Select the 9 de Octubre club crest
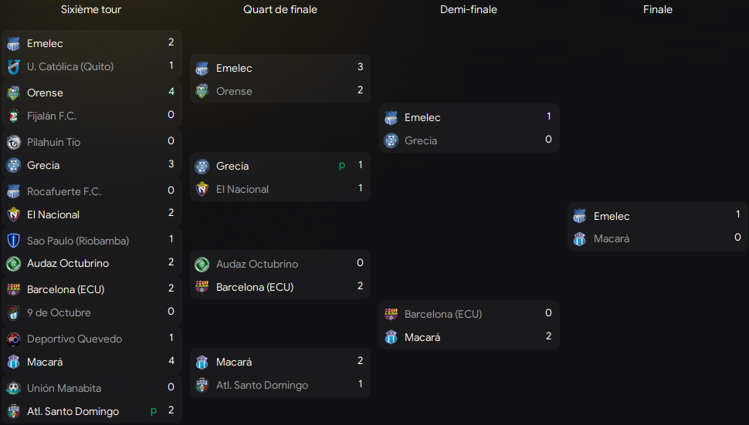This screenshot has height=425, width=749. pyautogui.click(x=13, y=313)
